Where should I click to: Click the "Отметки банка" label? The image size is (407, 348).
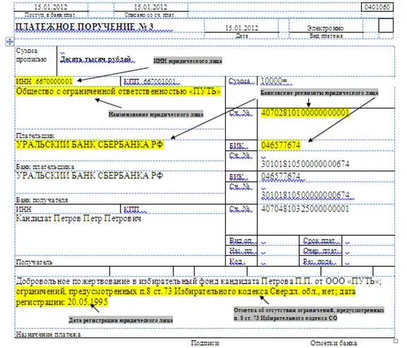(x=334, y=343)
